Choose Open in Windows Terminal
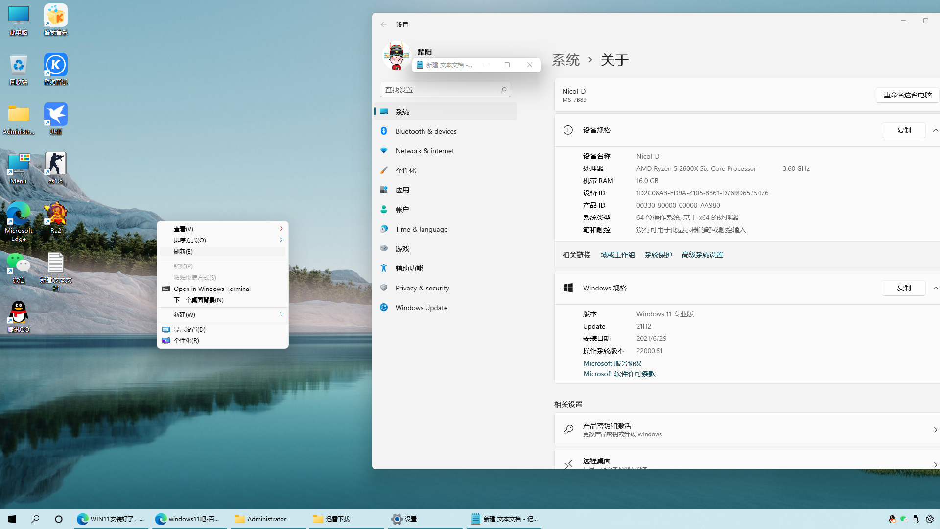The height and width of the screenshot is (529, 940). coord(223,289)
